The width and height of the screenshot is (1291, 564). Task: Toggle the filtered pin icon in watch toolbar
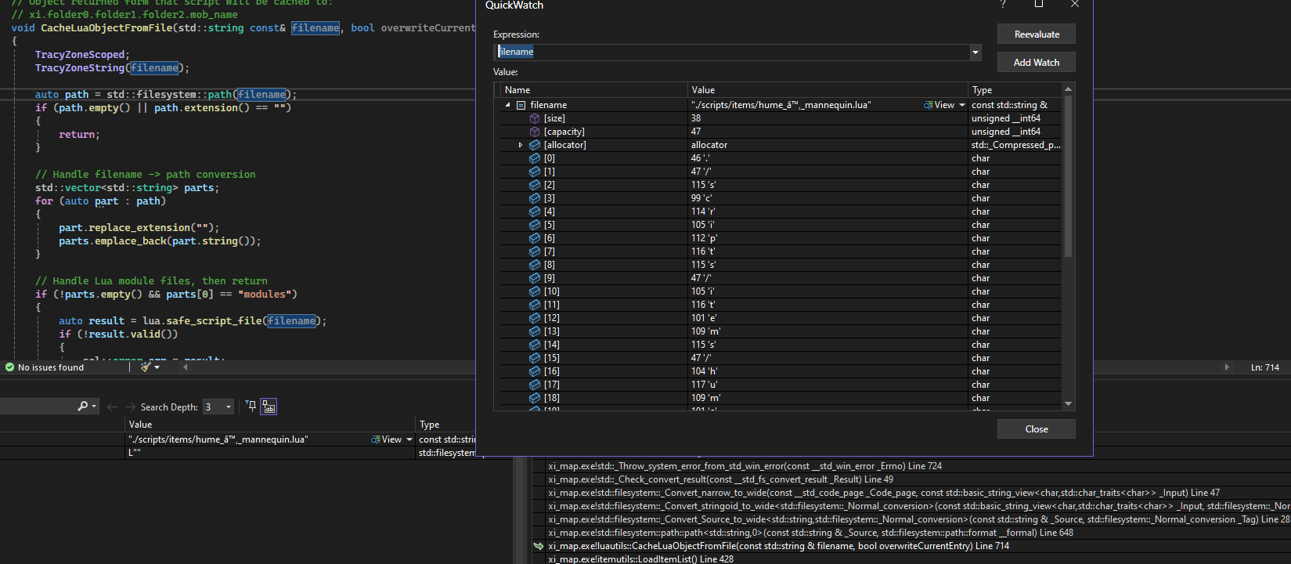click(251, 406)
